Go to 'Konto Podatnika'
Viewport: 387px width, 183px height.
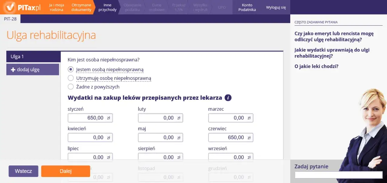tap(247, 7)
